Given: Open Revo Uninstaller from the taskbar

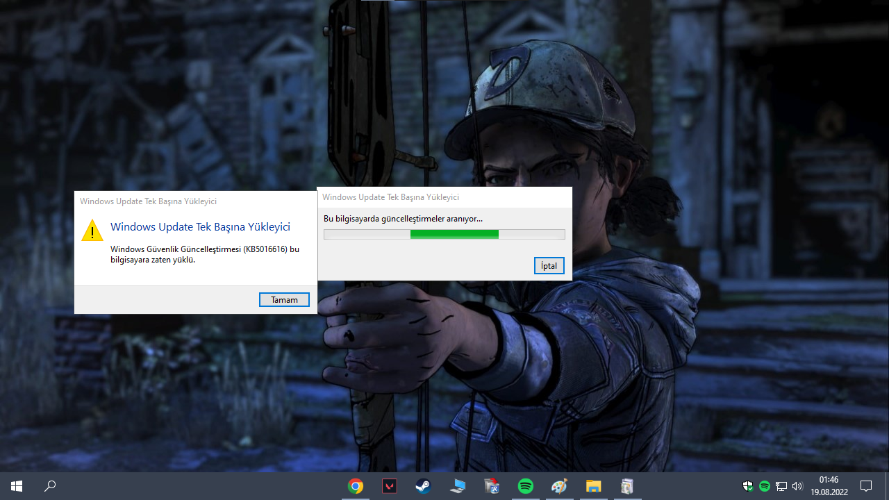Looking at the screenshot, I should (x=492, y=486).
